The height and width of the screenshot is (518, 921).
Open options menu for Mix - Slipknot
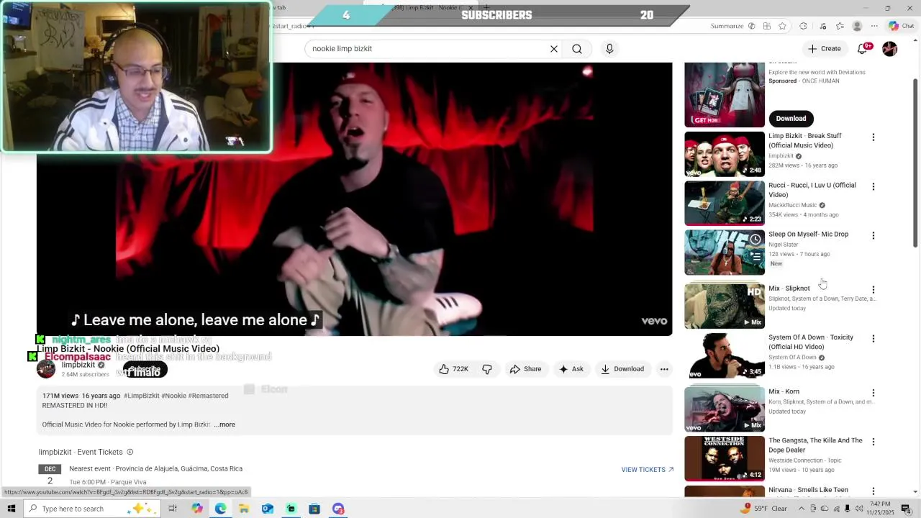click(874, 290)
